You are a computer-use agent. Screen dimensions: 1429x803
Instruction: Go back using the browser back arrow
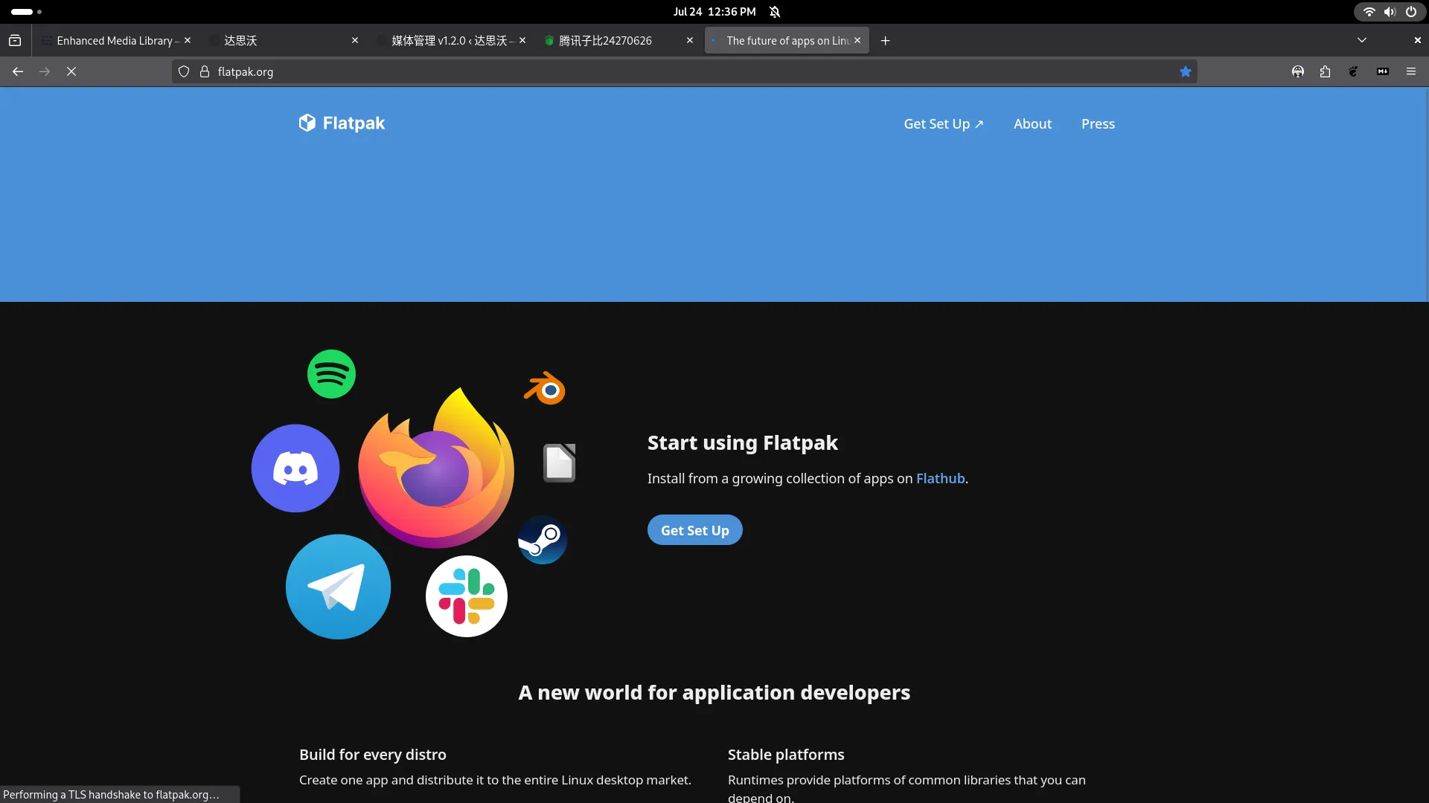point(18,71)
